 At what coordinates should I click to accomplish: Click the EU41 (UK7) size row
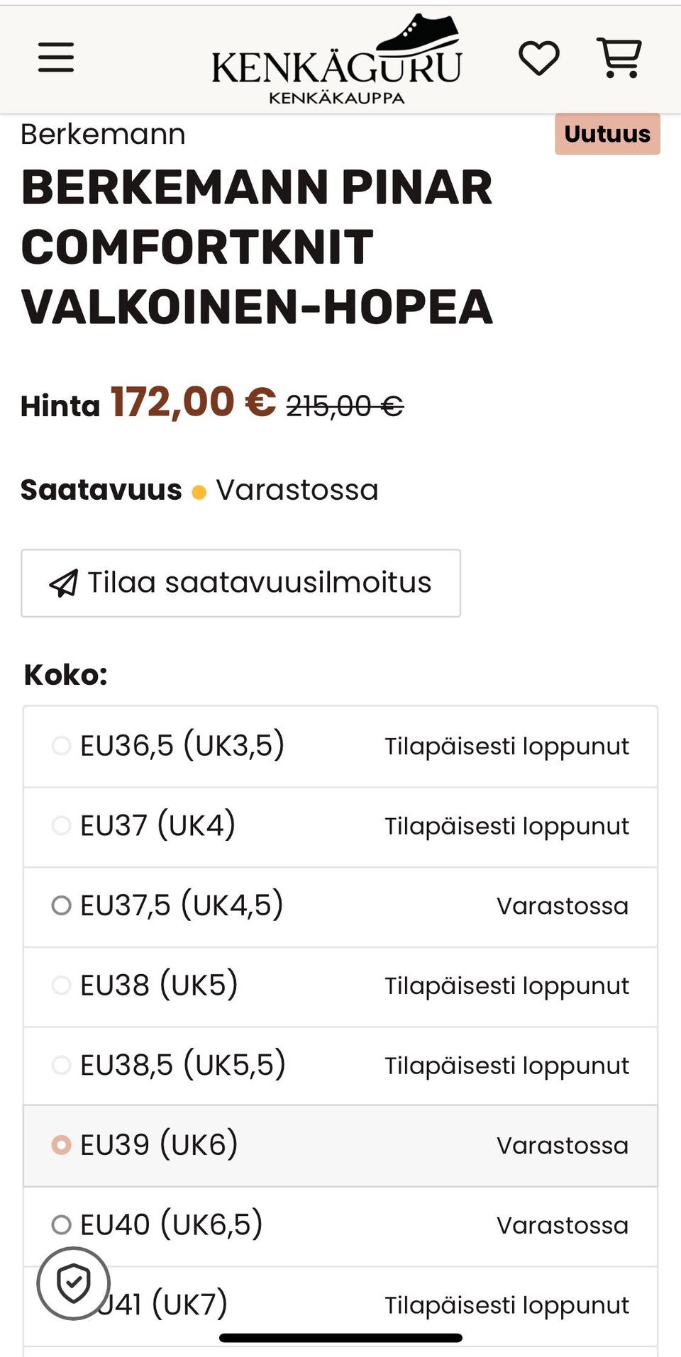(340, 1305)
